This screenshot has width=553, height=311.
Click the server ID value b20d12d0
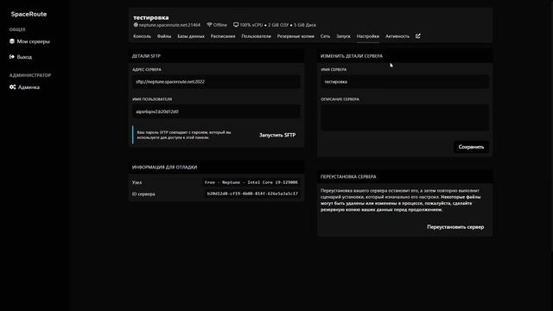[252, 194]
